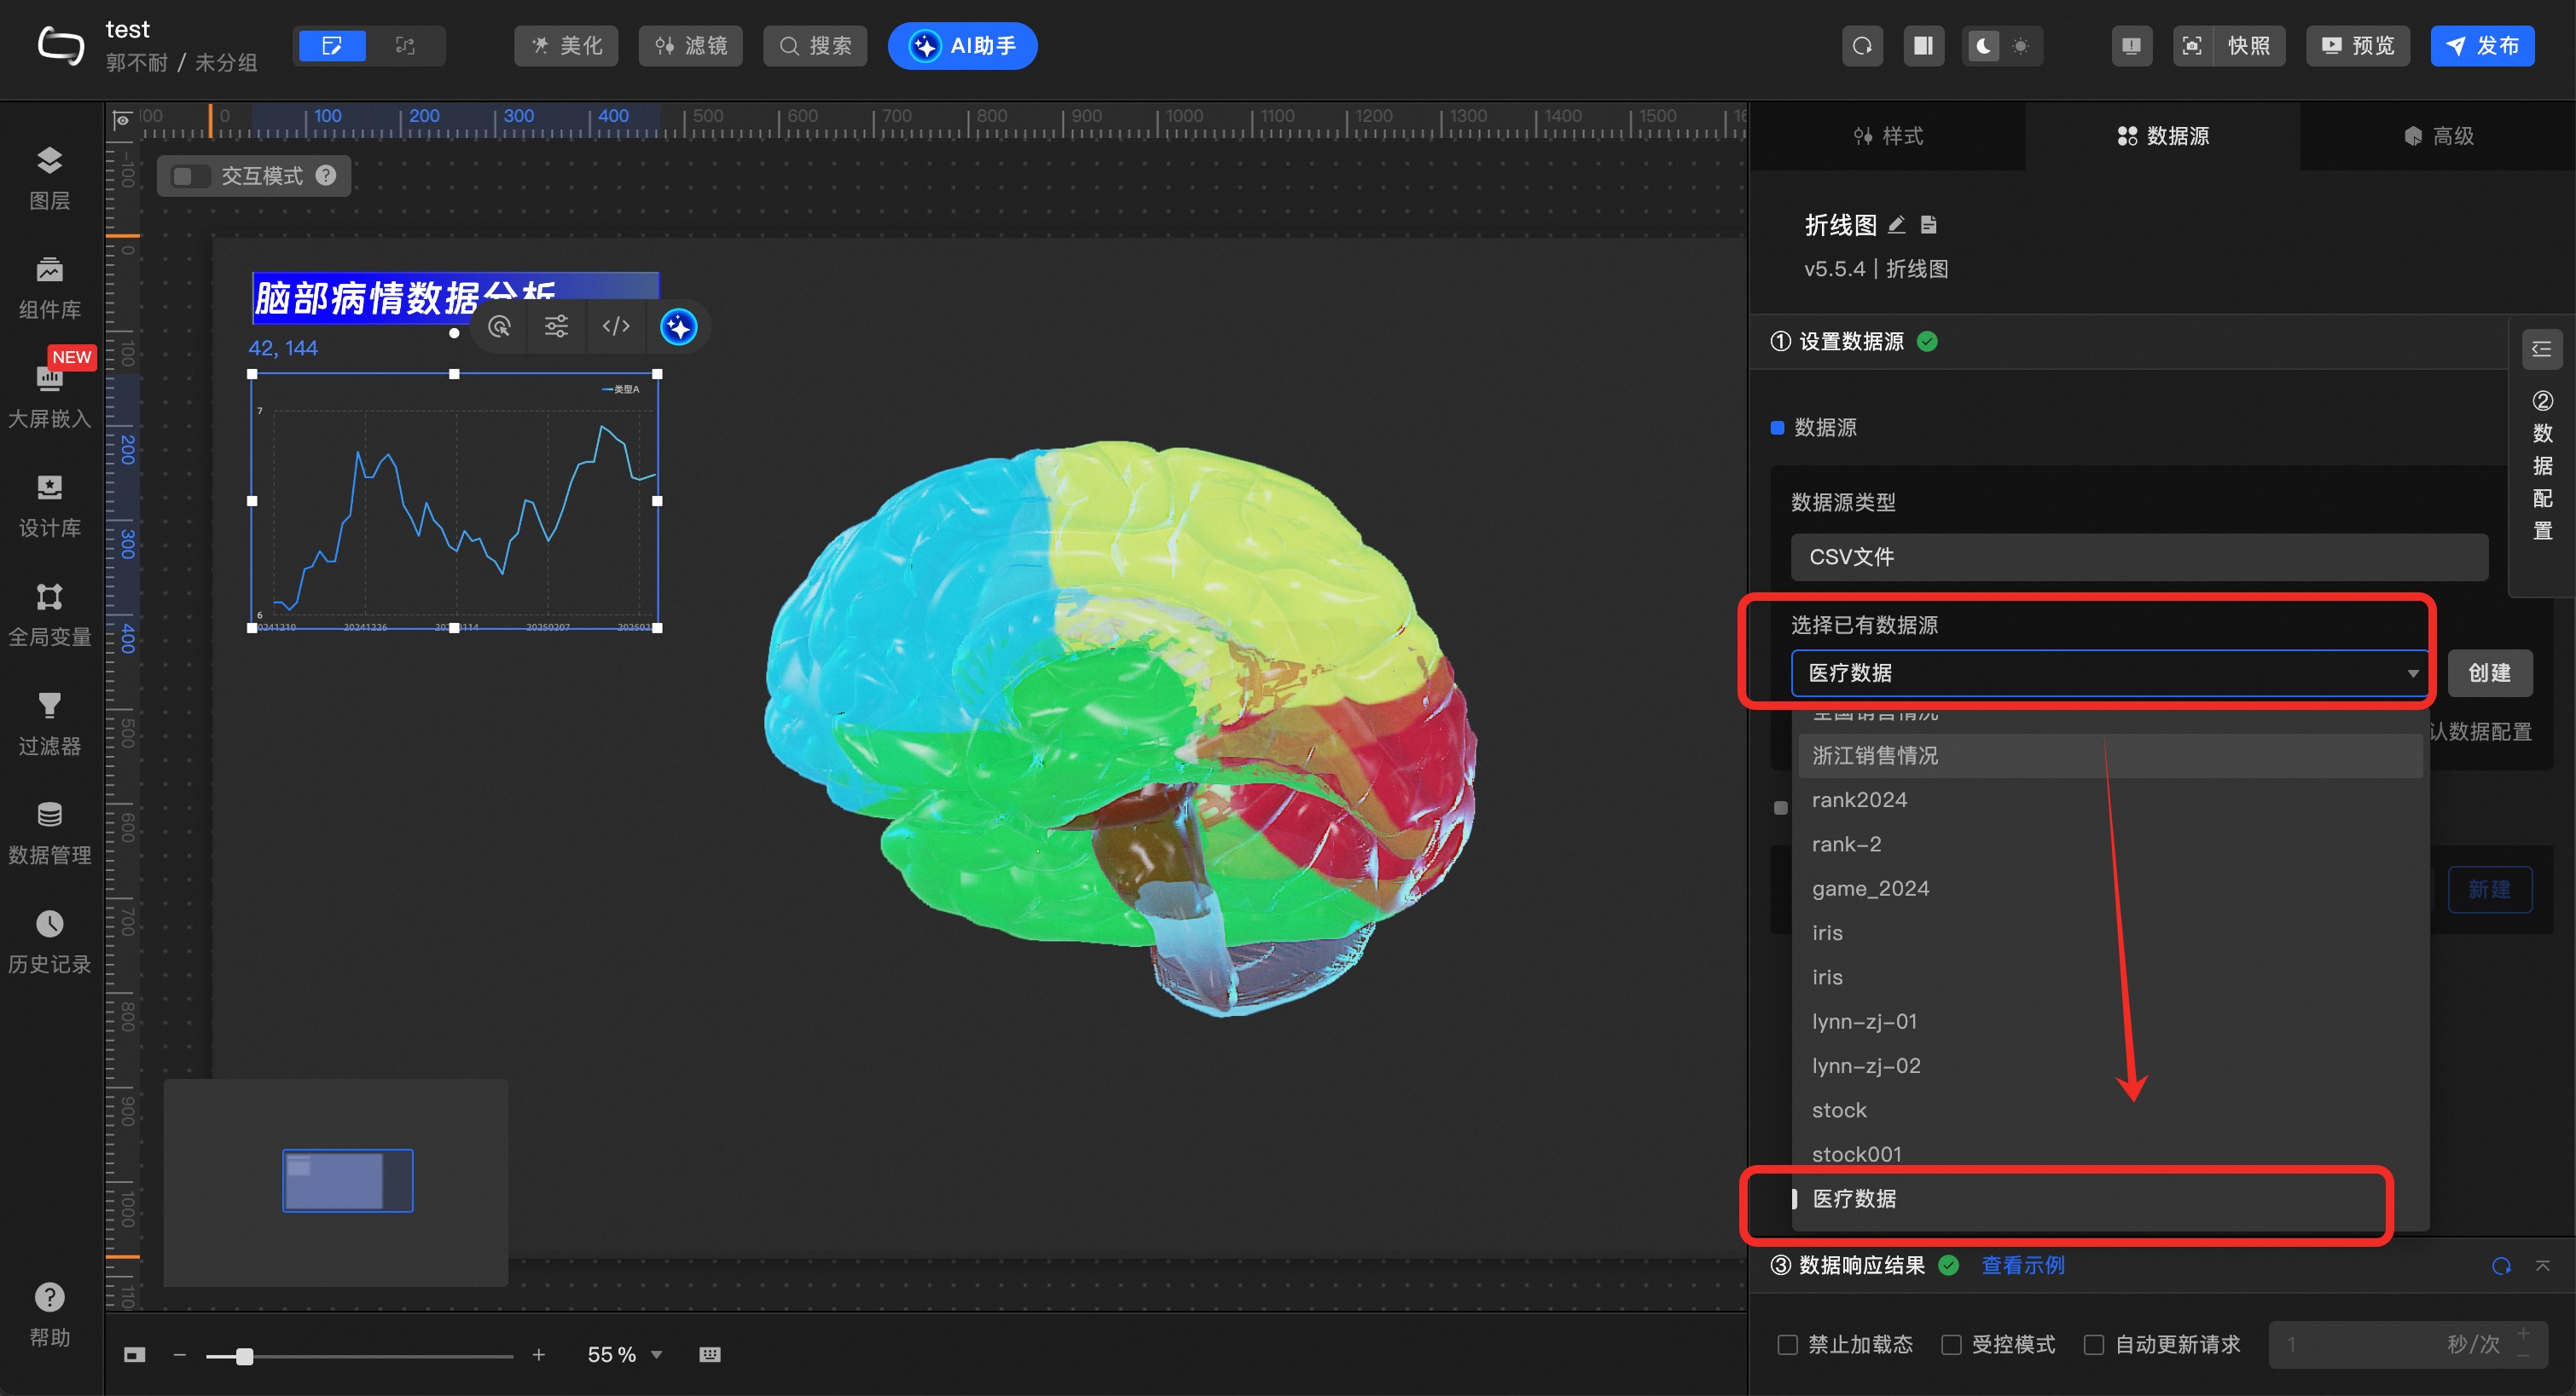
Task: Click the code icon in floating toolbar
Action: click(x=616, y=326)
